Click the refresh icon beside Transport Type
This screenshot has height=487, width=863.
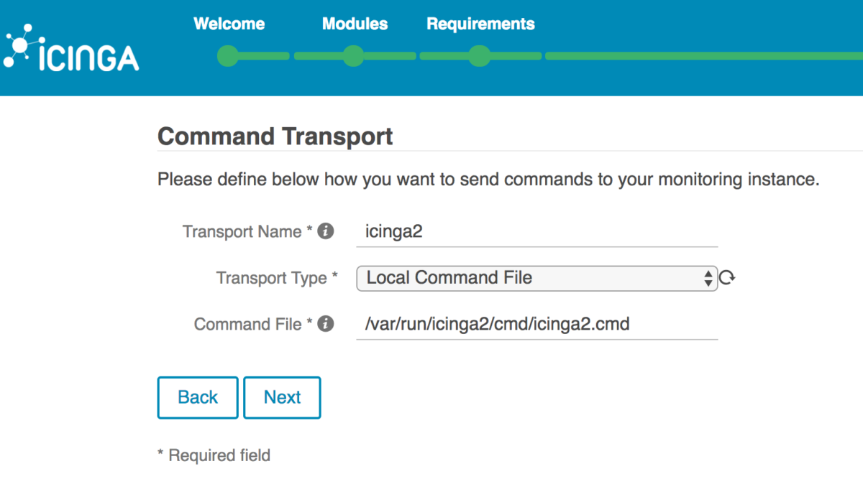(x=726, y=277)
